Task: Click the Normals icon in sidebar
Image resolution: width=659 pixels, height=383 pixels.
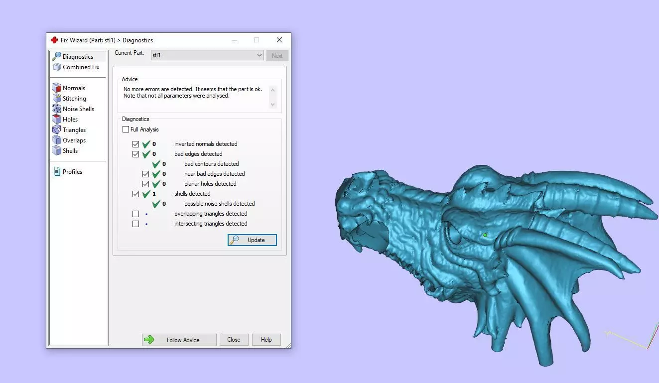Action: coord(56,88)
